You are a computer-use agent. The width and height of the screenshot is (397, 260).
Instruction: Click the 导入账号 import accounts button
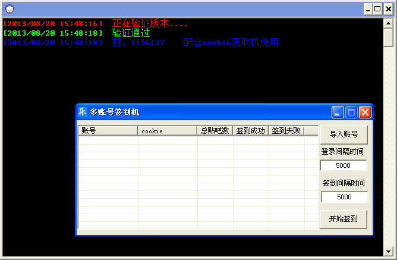coord(344,134)
